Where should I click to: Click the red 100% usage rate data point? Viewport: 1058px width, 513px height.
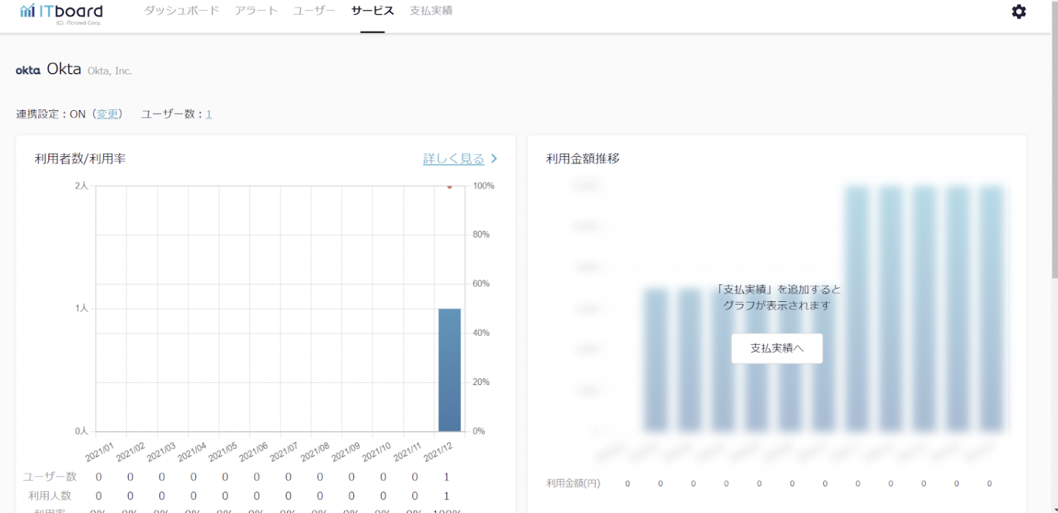tap(449, 187)
